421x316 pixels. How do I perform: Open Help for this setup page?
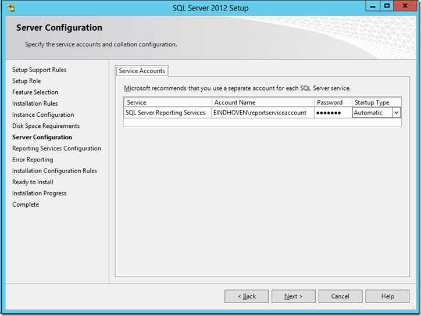click(x=387, y=296)
